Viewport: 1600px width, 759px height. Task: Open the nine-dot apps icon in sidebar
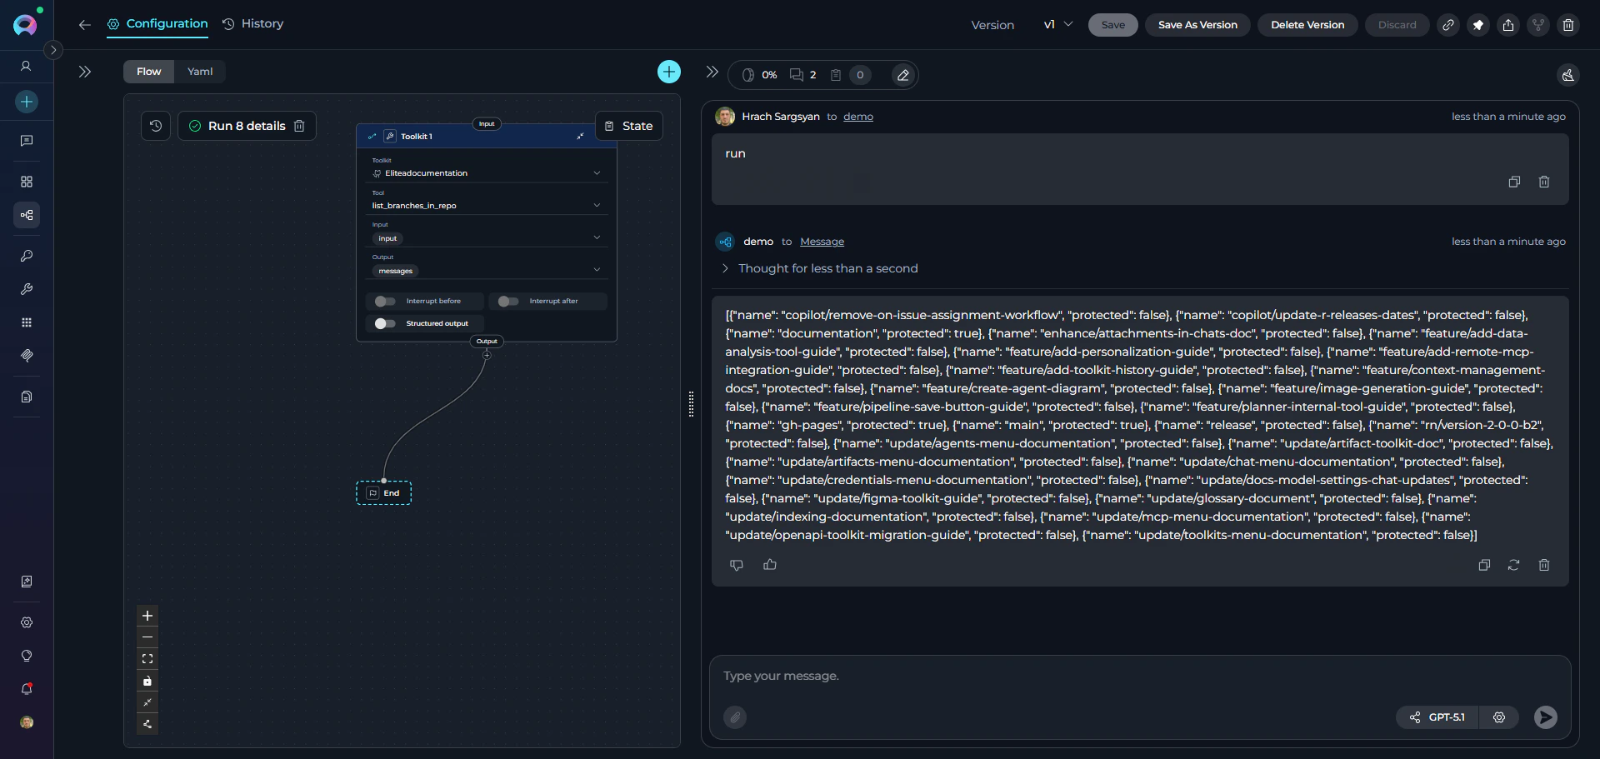click(27, 322)
